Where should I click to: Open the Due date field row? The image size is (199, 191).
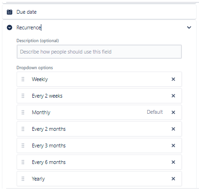(x=99, y=12)
